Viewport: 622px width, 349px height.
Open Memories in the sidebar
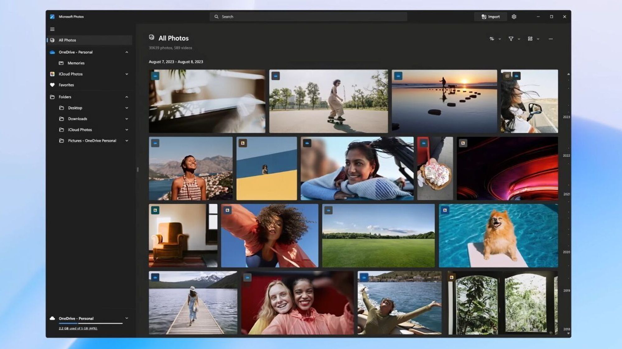click(x=90, y=63)
